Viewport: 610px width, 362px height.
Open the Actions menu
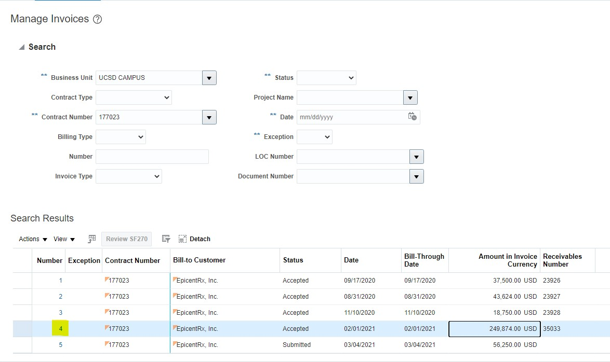click(x=33, y=239)
